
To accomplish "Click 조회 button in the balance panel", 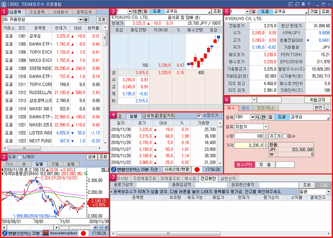I will coord(307,185).
